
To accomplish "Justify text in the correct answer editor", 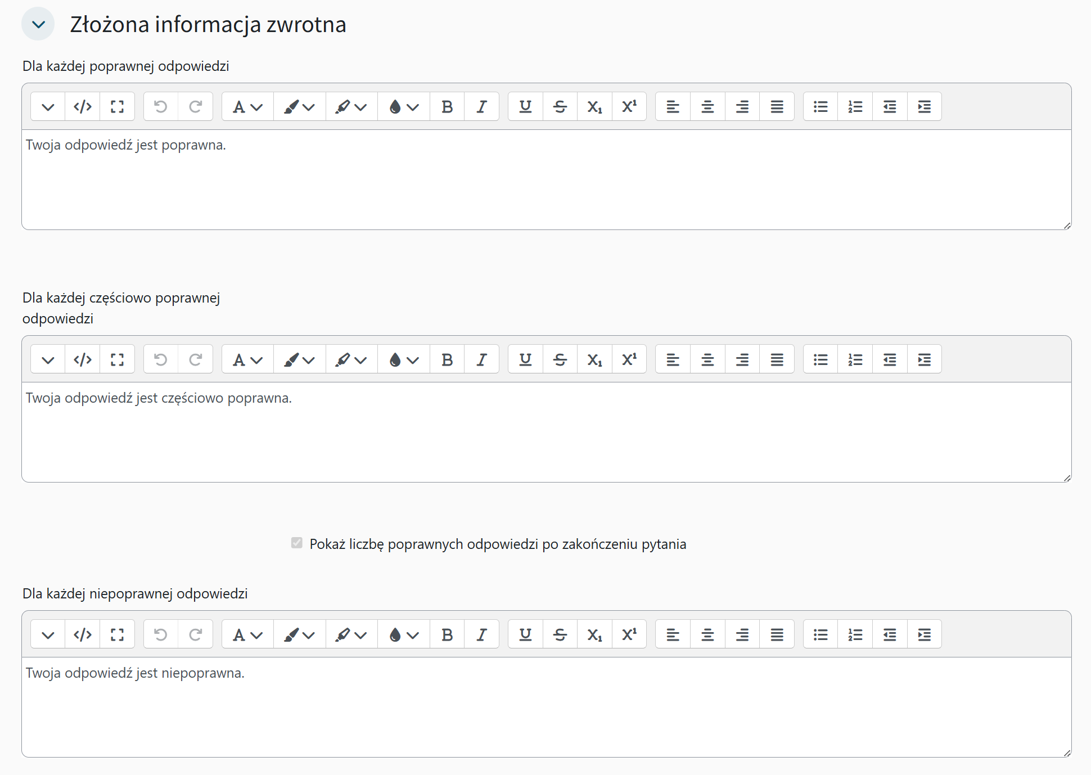I will click(777, 106).
